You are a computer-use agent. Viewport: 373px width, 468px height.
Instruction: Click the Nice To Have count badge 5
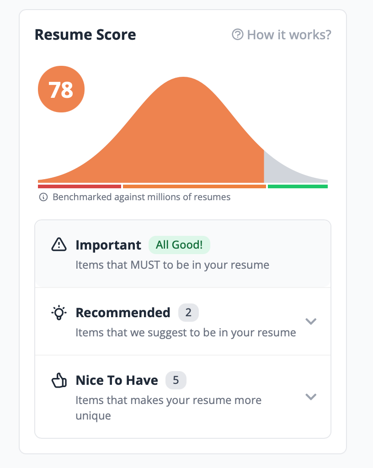(x=176, y=380)
